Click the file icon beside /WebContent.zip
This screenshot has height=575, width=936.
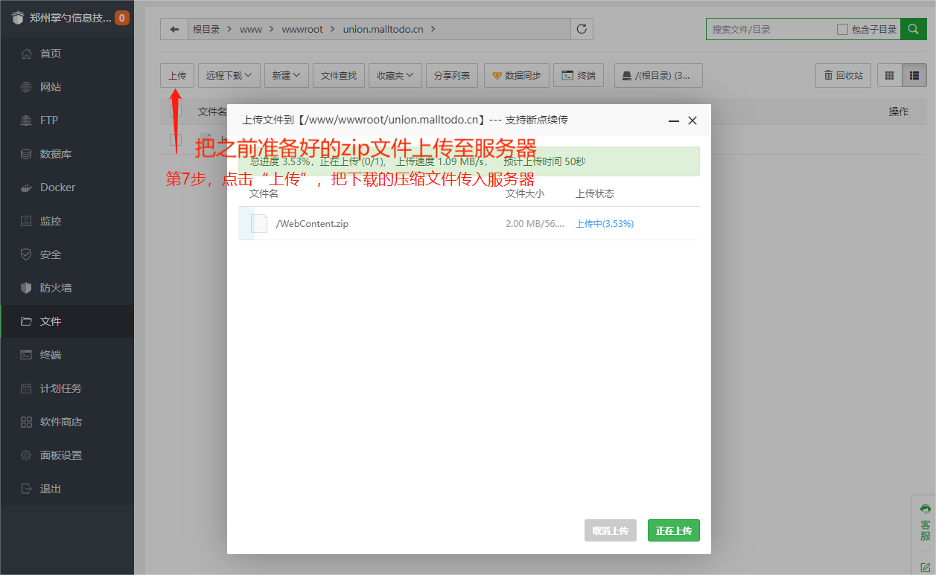pyautogui.click(x=259, y=223)
